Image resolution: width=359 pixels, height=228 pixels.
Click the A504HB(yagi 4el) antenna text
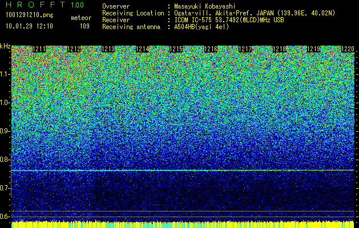click(x=201, y=27)
